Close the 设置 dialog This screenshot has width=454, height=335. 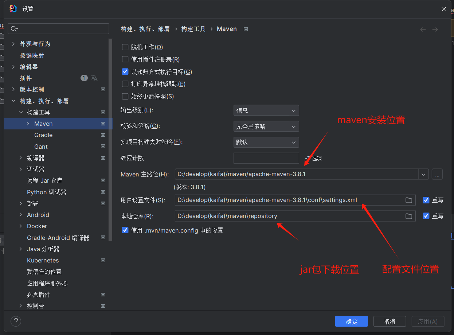(444, 9)
